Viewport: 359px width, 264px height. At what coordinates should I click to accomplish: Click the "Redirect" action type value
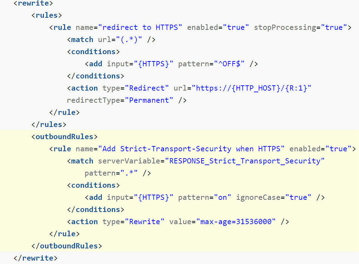(147, 88)
